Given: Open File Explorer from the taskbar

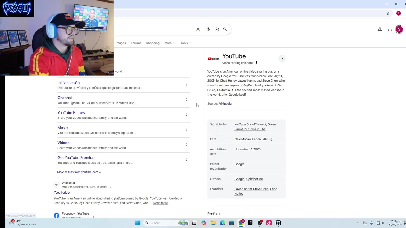Looking at the screenshot, I should 213,223.
